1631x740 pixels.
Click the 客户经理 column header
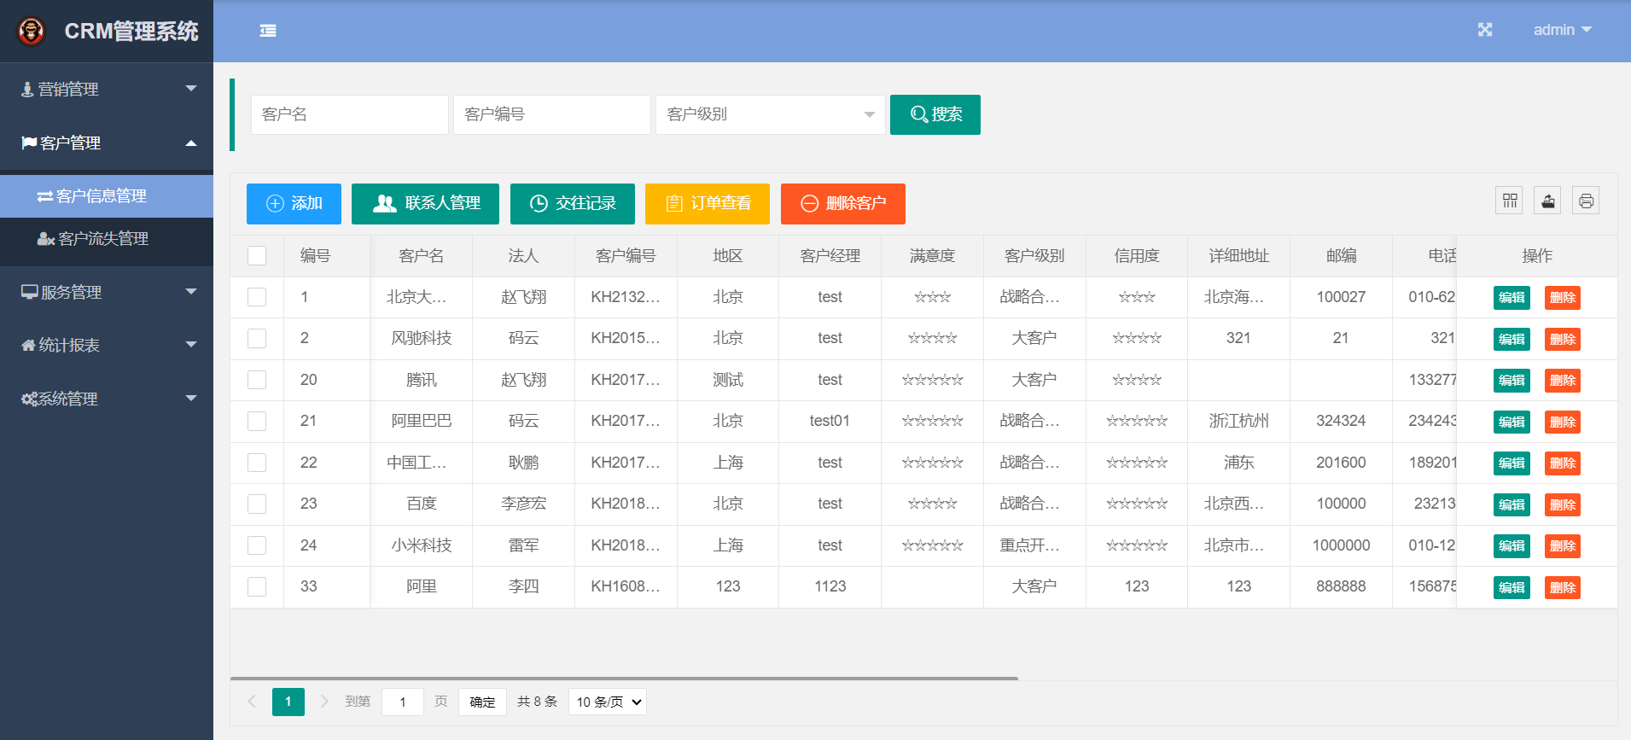click(830, 256)
